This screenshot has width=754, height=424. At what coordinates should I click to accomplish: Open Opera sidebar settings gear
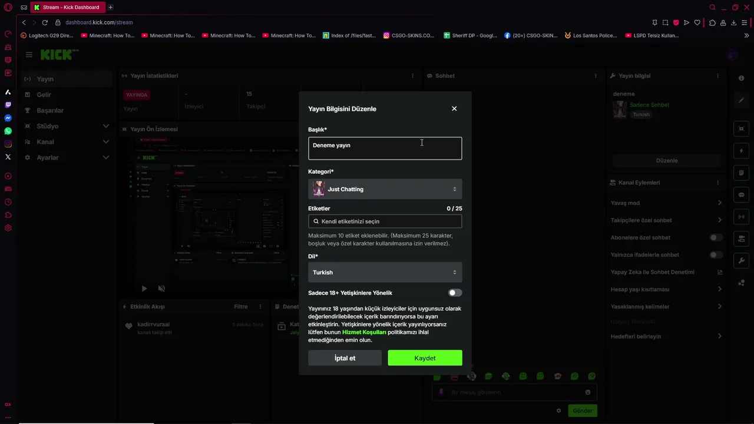8,228
